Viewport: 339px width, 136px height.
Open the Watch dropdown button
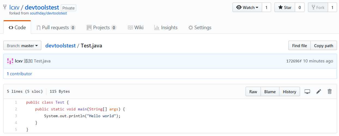tap(247, 7)
